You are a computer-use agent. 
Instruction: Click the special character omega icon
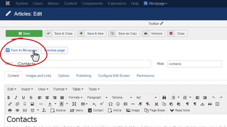pos(110,104)
